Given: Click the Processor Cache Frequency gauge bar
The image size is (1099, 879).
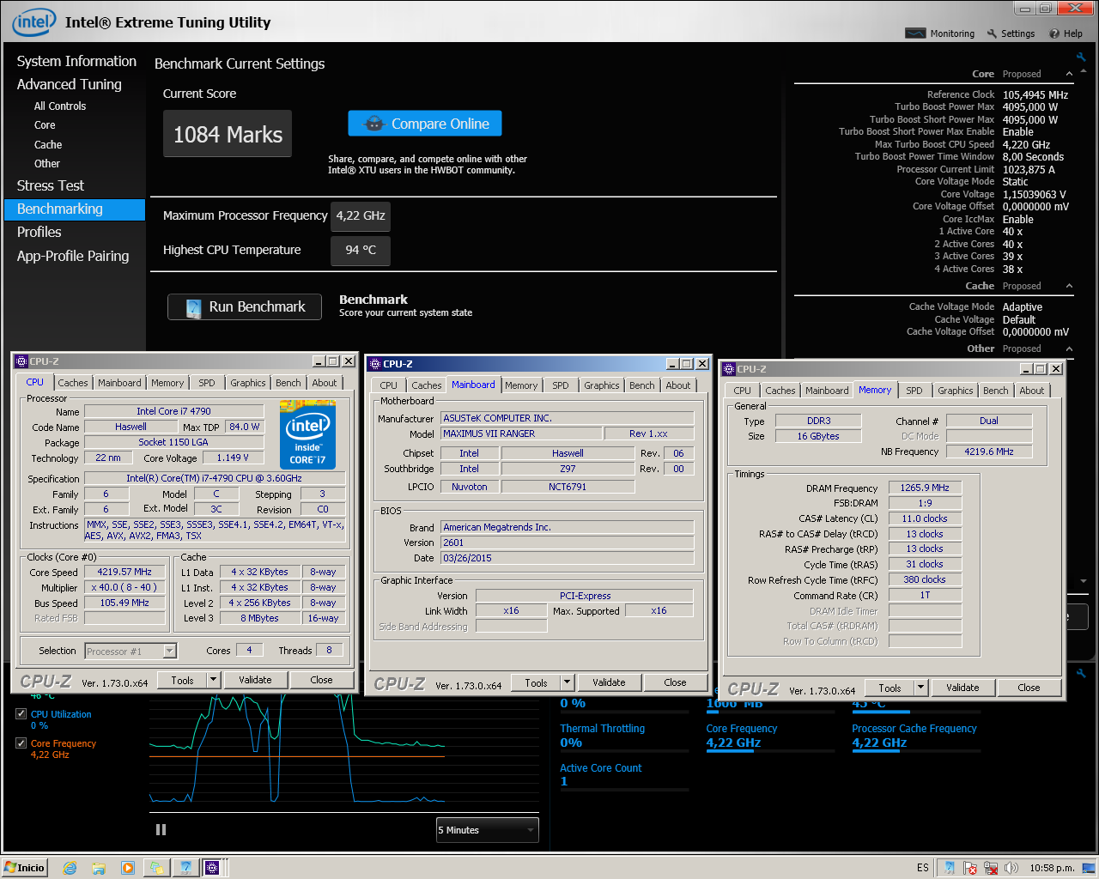Looking at the screenshot, I should point(916,751).
